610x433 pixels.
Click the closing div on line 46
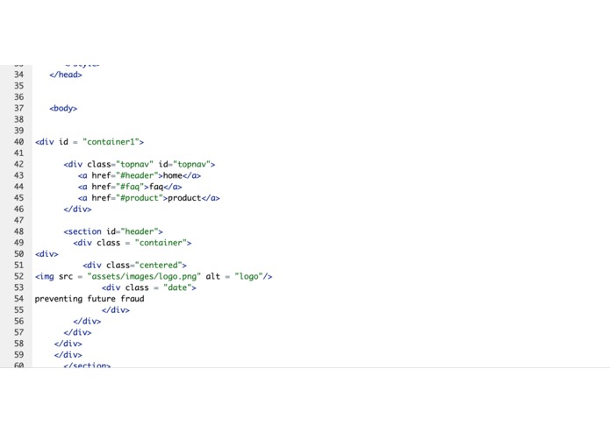[x=77, y=209]
